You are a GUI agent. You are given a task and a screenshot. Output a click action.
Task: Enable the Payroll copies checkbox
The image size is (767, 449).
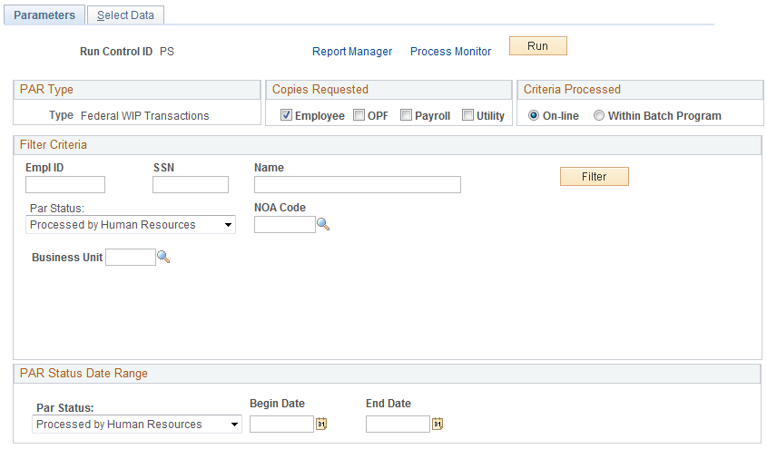click(406, 115)
